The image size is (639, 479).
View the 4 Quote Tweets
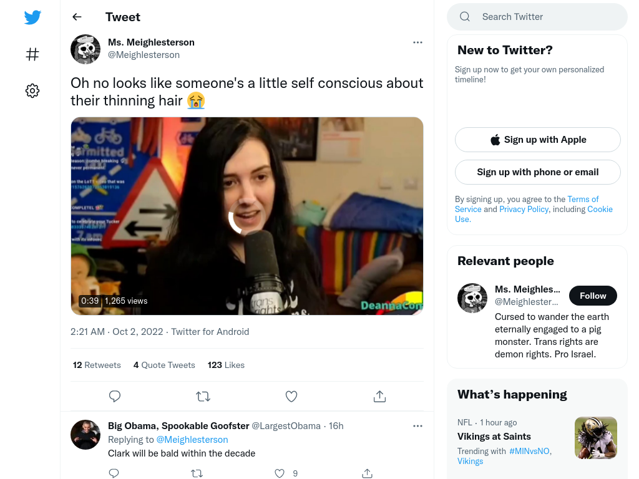[164, 365]
